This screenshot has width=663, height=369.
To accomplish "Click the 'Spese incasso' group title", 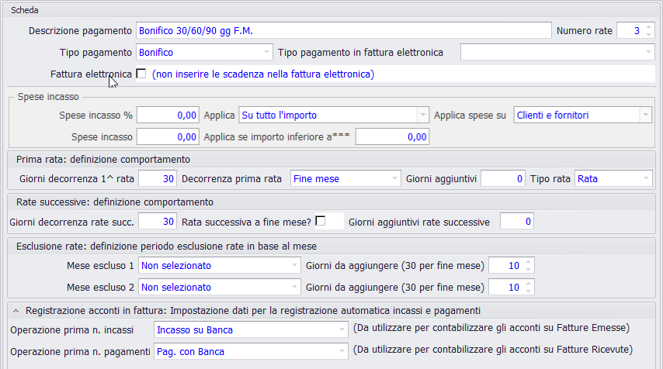I will (x=48, y=97).
